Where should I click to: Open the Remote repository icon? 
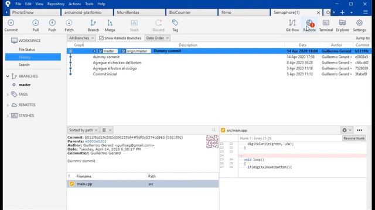point(309,26)
